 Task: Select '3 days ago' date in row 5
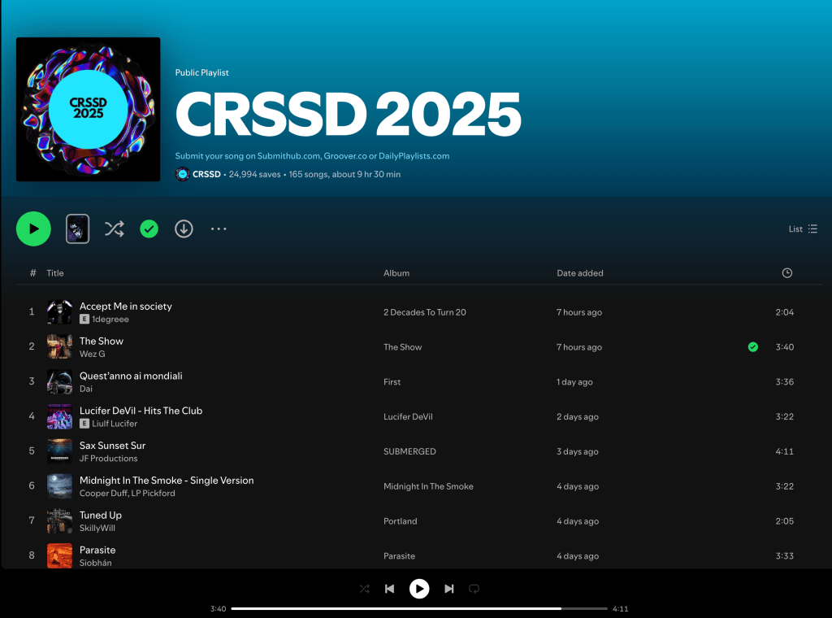[x=578, y=451]
